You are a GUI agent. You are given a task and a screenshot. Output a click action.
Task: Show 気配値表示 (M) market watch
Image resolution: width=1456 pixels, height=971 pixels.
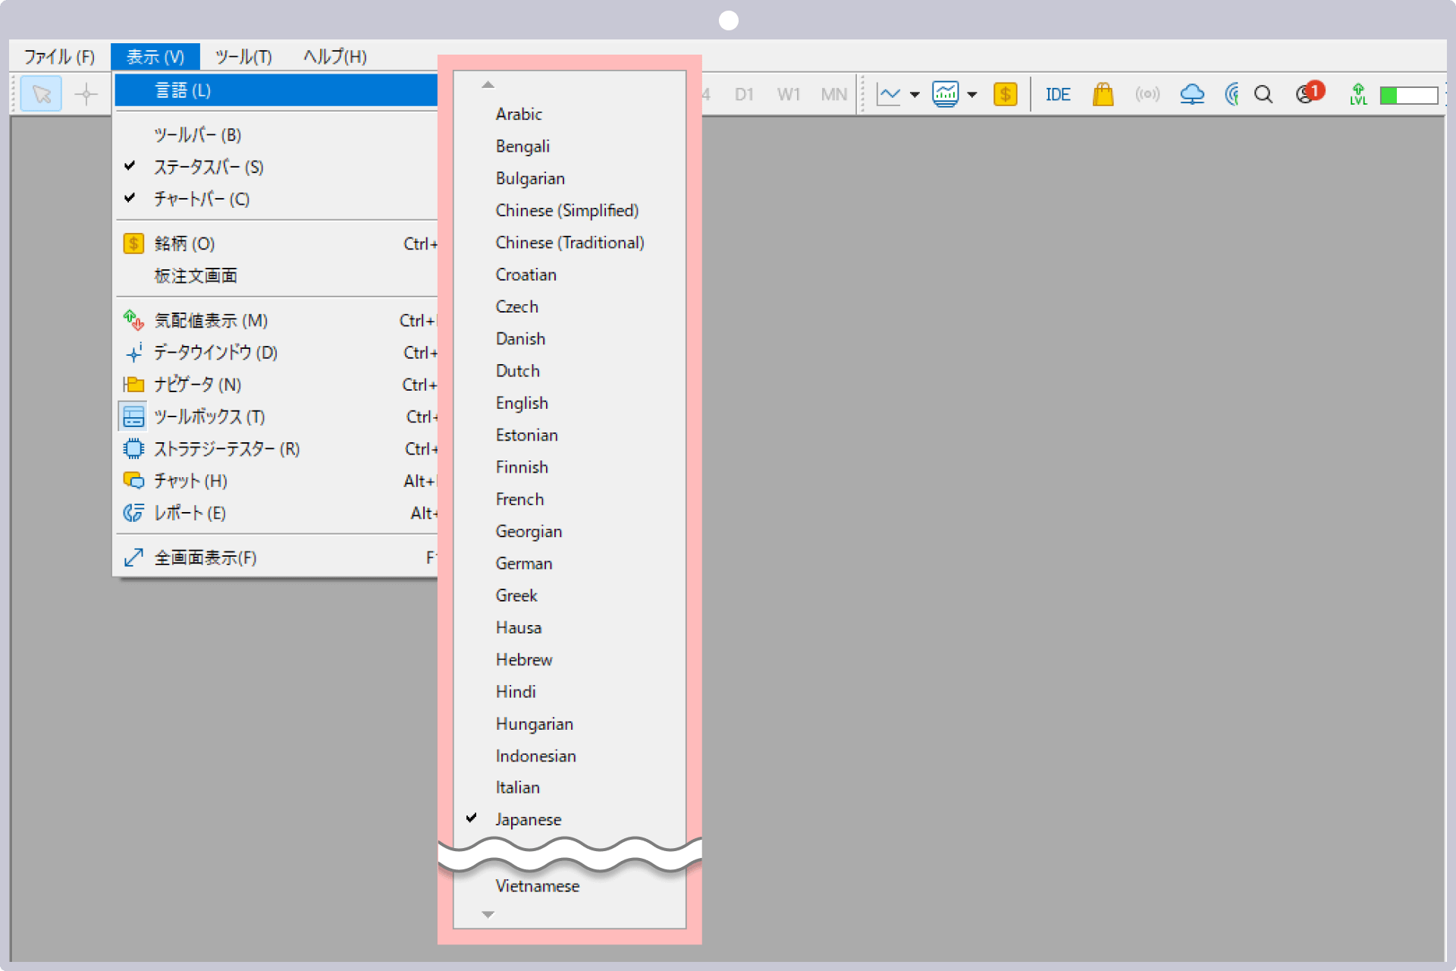pyautogui.click(x=277, y=321)
